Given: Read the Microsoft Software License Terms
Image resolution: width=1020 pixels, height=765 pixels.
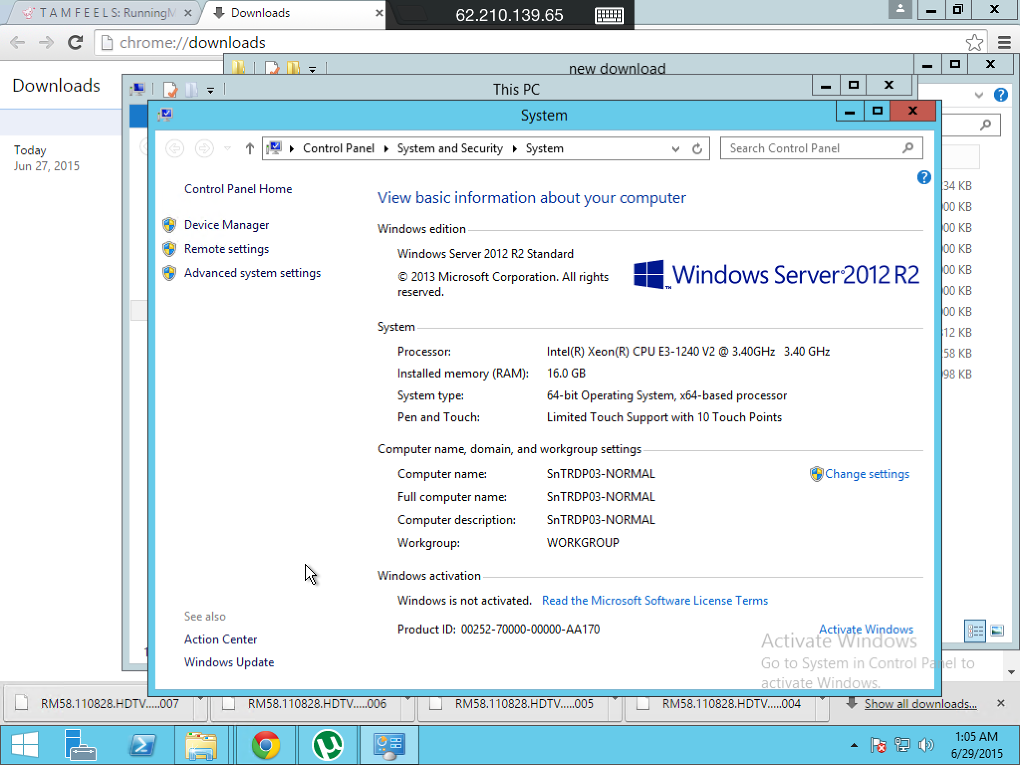Looking at the screenshot, I should [x=655, y=601].
